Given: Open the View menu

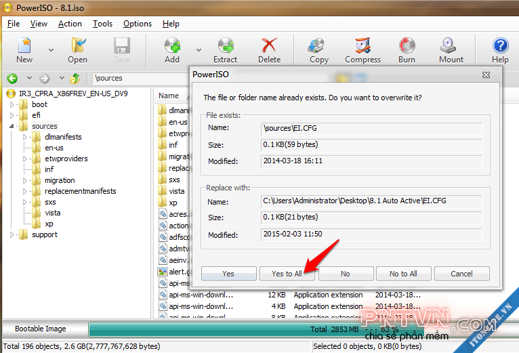Looking at the screenshot, I should pyautogui.click(x=39, y=24).
